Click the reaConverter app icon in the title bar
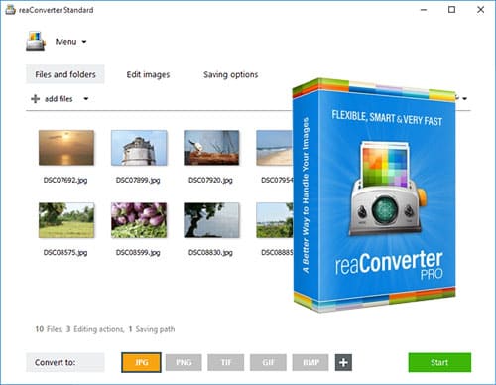496x385 pixels. pyautogui.click(x=10, y=10)
